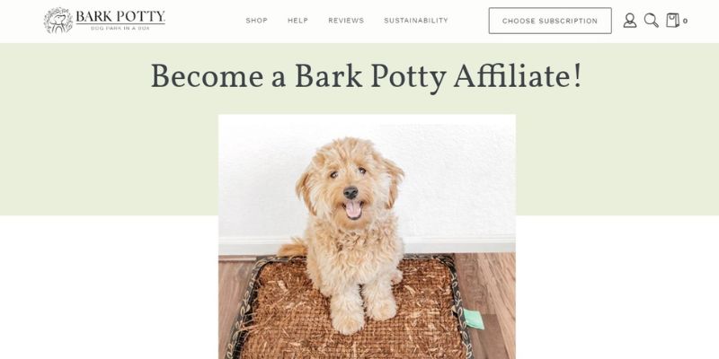This screenshot has height=359, width=719.
Task: Click the puppy's face in the photo
Action: (x=350, y=186)
